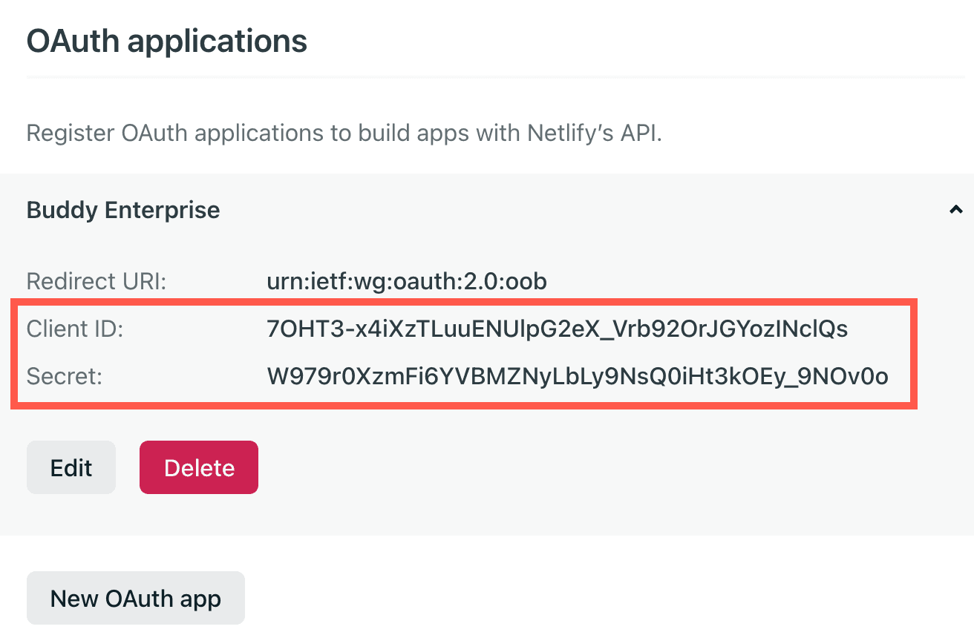Collapse the Buddy Enterprise section chevron
This screenshot has height=635, width=974.
pyautogui.click(x=955, y=211)
